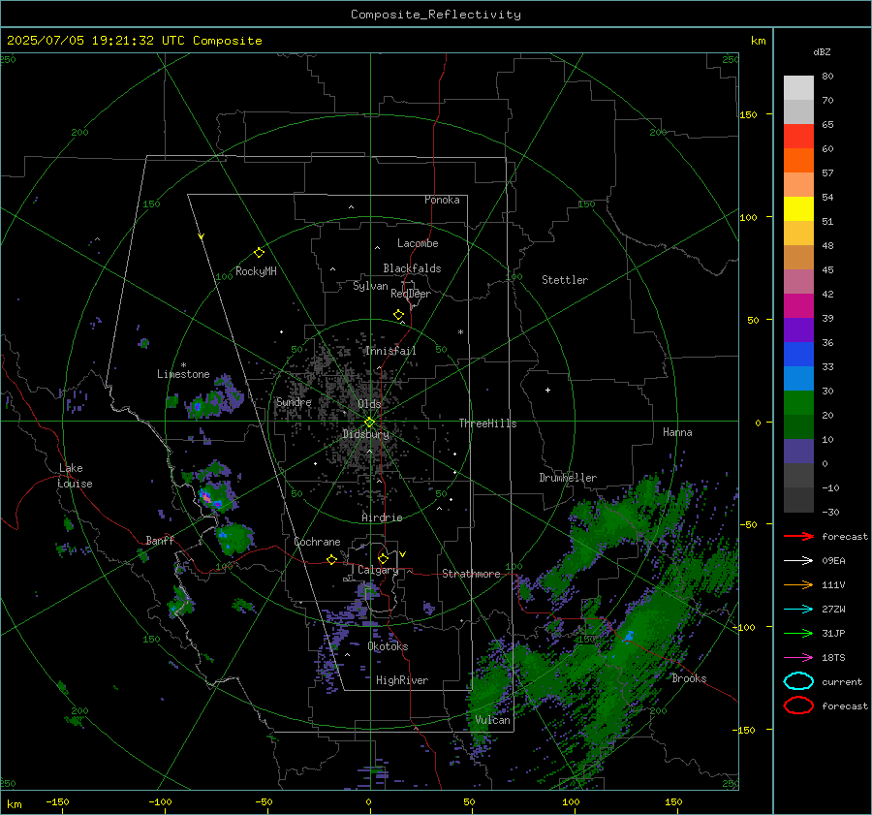Pick the bright orange legend swatch below 60

[798, 160]
